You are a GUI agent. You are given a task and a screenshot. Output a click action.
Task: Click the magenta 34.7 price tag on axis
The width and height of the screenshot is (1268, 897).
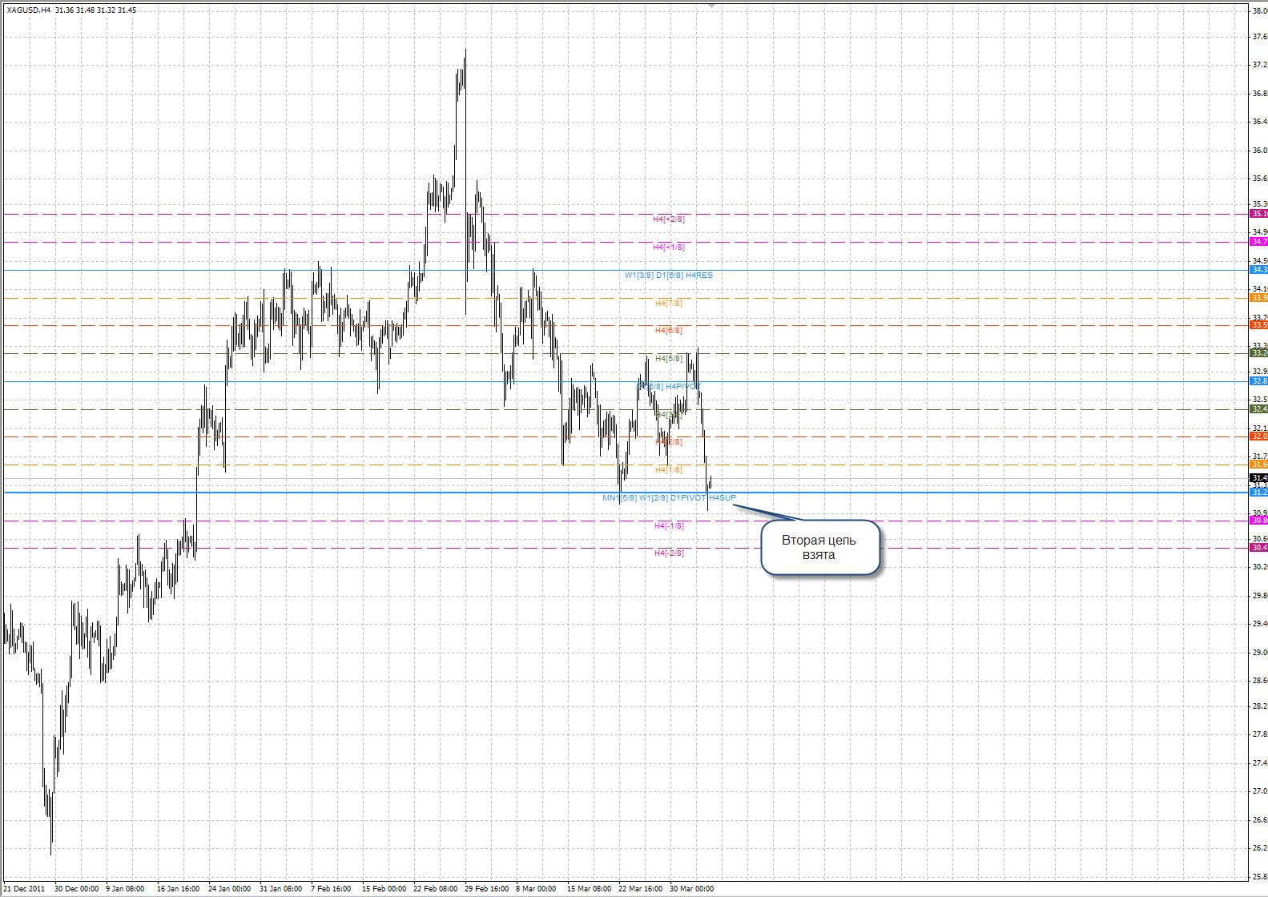1258,242
